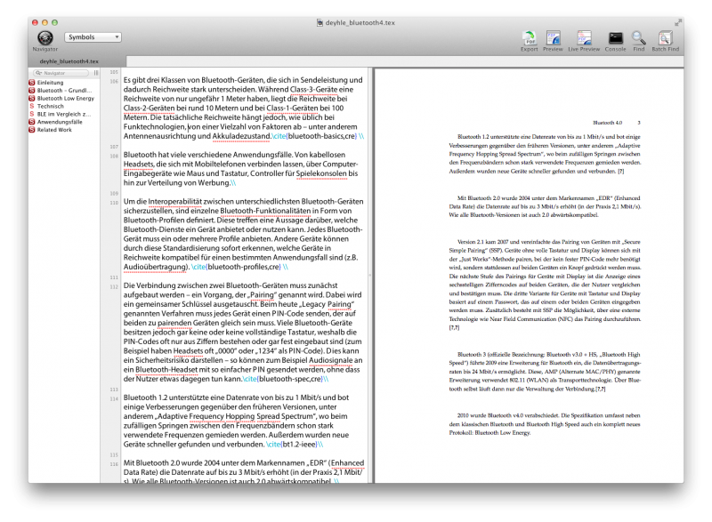Click the Navigator search field

[61, 73]
